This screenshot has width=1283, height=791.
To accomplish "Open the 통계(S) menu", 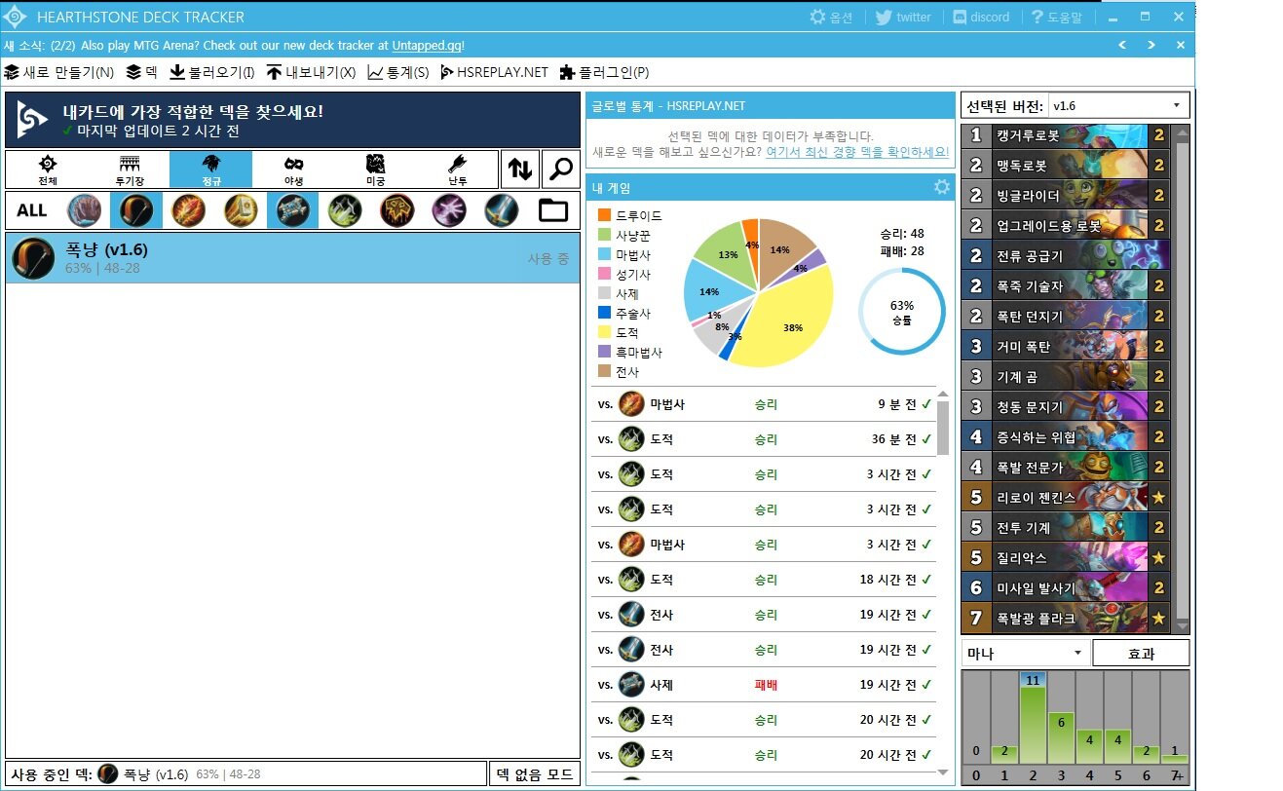I will (397, 72).
